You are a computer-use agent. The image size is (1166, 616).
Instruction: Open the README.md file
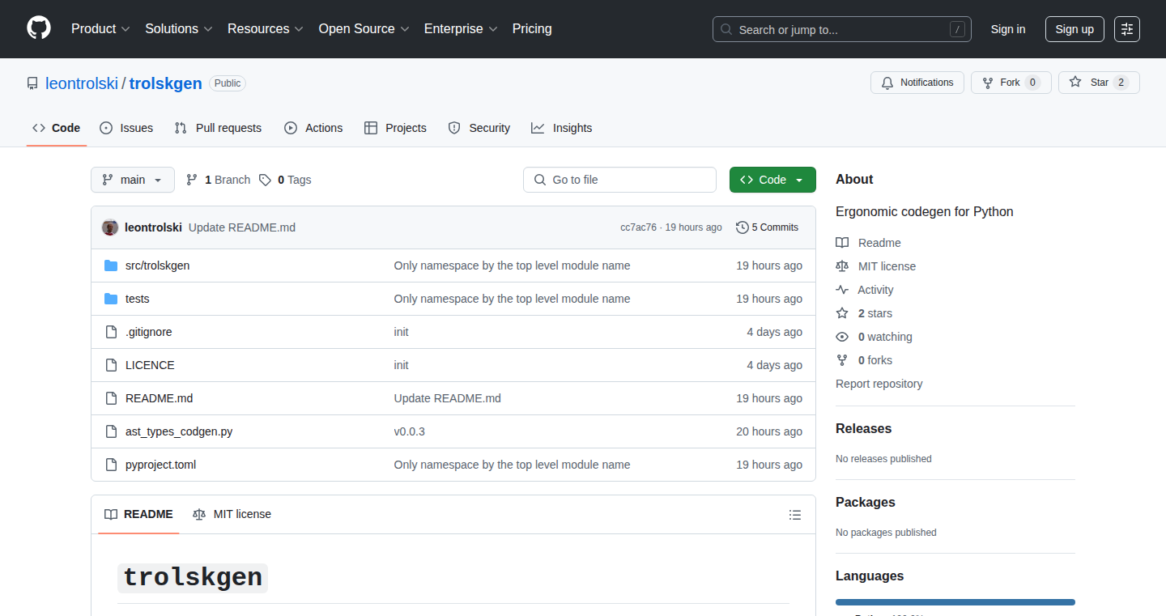click(160, 398)
